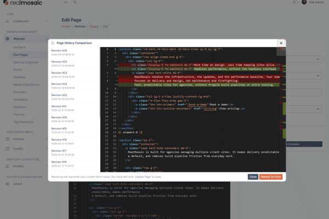The width and height of the screenshot is (329, 219).
Task: Click the Articles icon in sidebar
Action: 9,140
